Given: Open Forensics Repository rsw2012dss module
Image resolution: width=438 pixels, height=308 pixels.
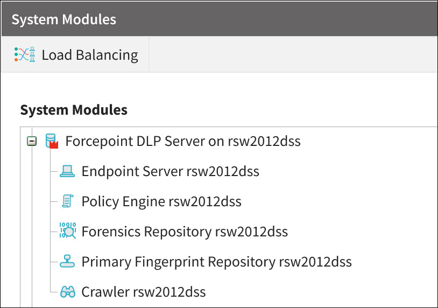Looking at the screenshot, I should (185, 232).
